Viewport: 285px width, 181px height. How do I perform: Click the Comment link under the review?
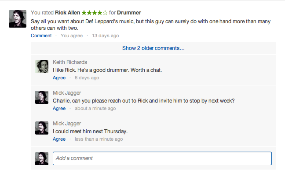point(41,35)
